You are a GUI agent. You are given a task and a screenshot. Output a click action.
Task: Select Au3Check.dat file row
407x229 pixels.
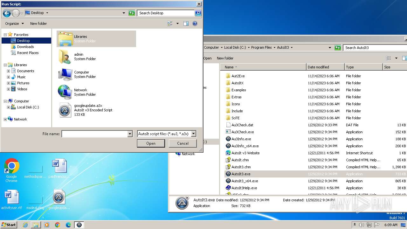coord(242,125)
